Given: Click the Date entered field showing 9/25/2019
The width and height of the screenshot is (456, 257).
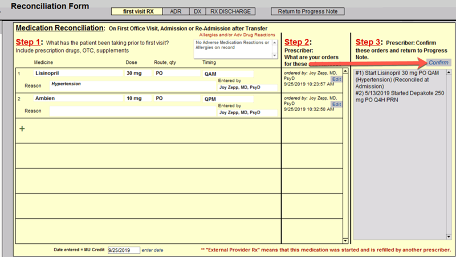Looking at the screenshot, I should click(123, 250).
